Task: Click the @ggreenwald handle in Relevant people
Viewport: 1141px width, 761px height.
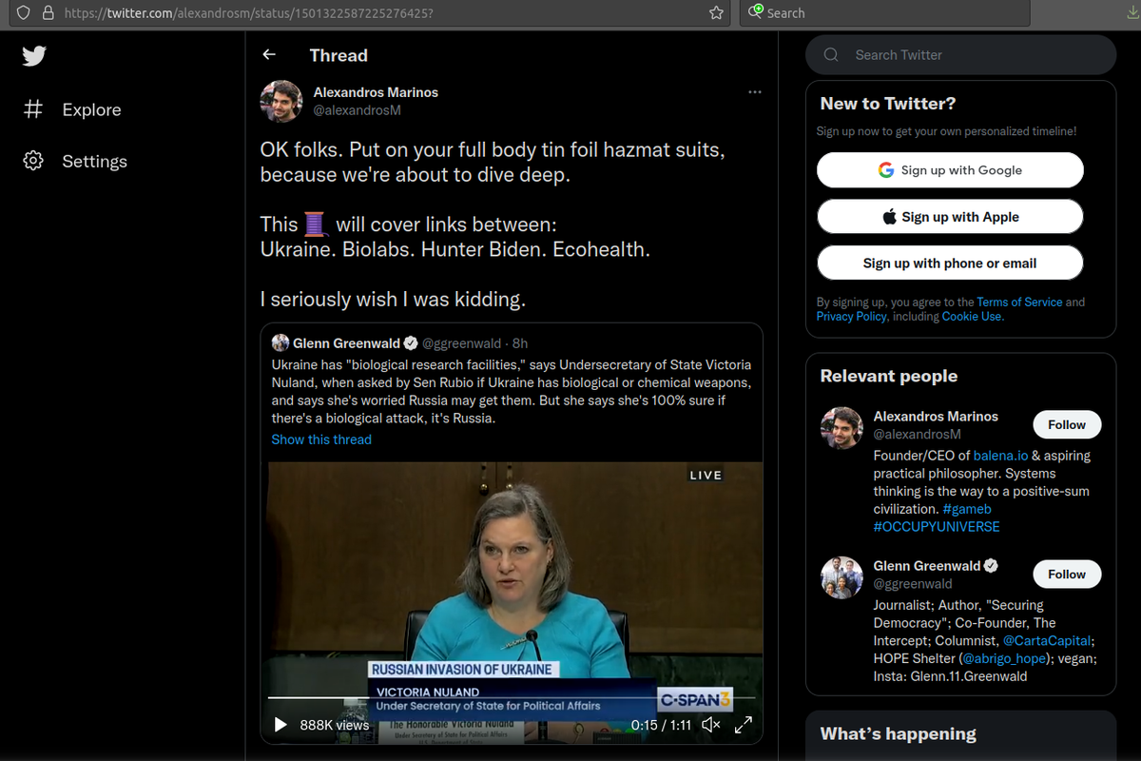Action: coord(913,584)
